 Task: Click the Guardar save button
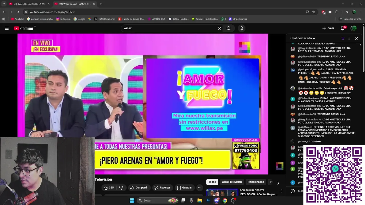[x=184, y=188]
